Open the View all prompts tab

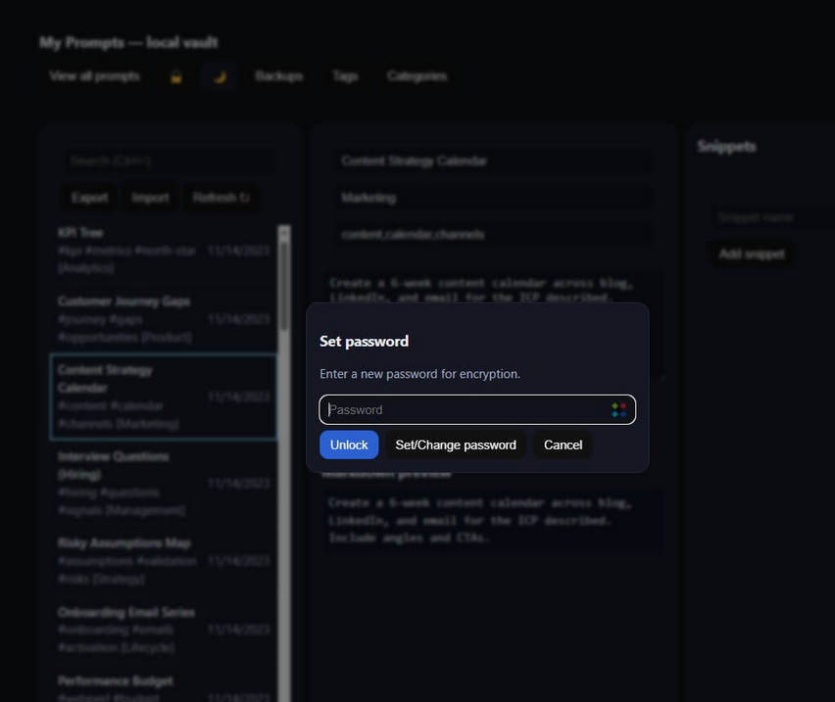94,76
